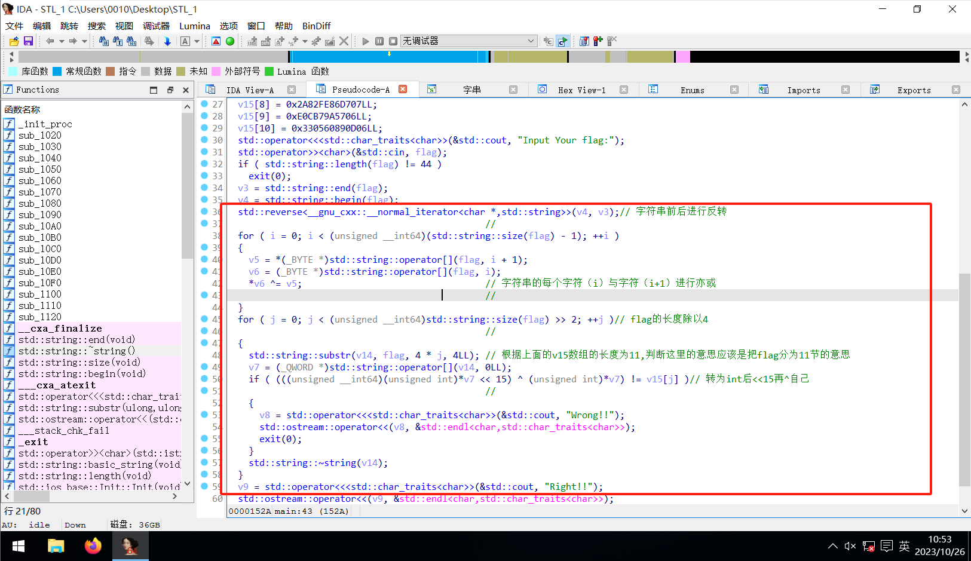Click the pseudocode scroll-down arrow
971x561 pixels.
(964, 511)
